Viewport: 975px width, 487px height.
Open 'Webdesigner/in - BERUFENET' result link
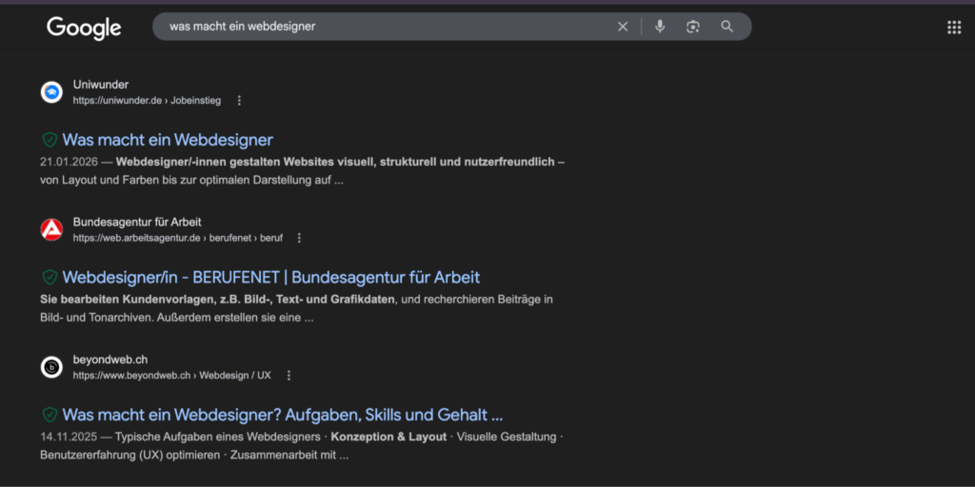coord(271,277)
